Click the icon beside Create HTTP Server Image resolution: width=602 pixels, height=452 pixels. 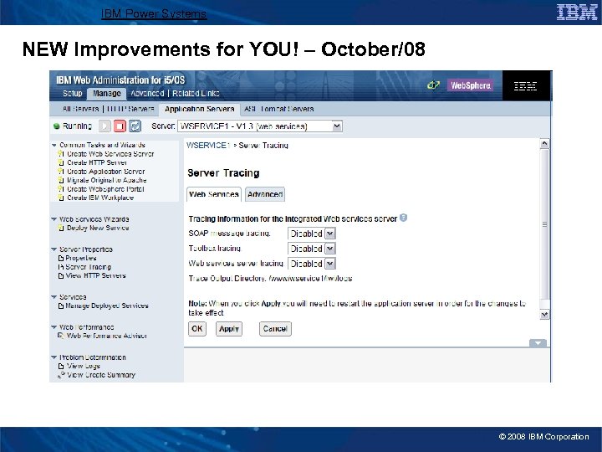pos(61,162)
